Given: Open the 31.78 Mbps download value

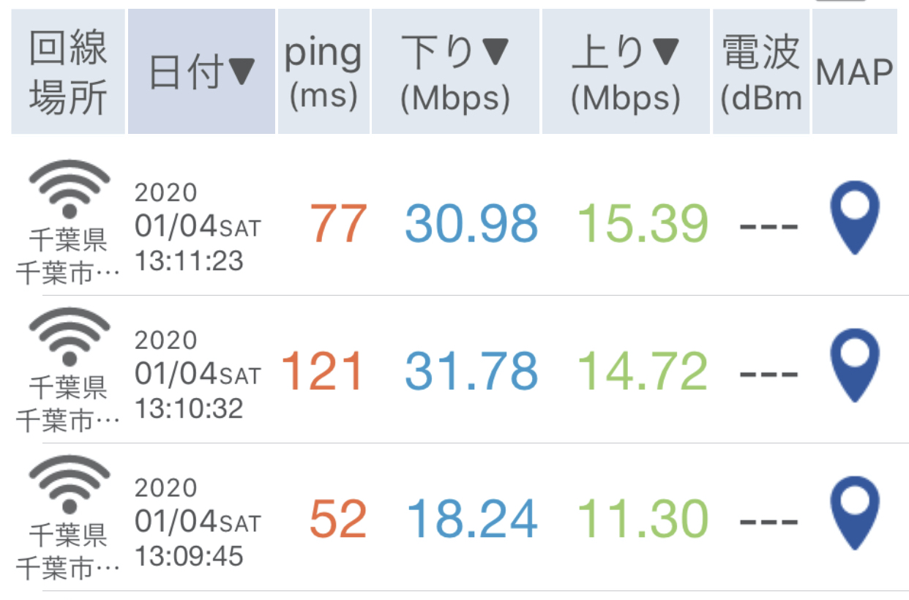Looking at the screenshot, I should [x=471, y=371].
